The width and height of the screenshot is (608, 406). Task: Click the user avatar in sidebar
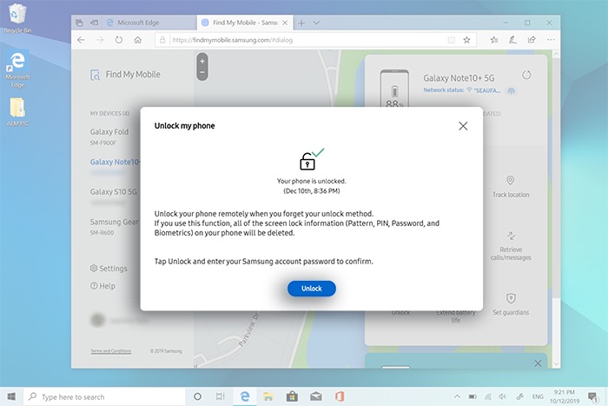[x=97, y=320]
